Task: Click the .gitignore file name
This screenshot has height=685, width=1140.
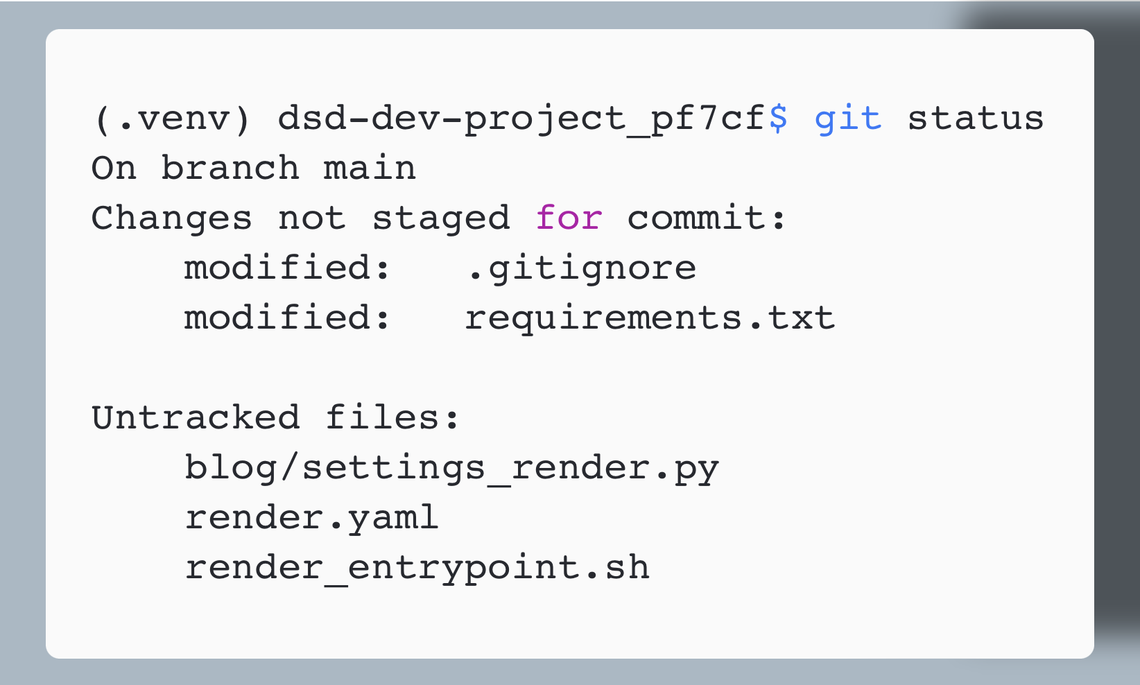Action: pyautogui.click(x=580, y=268)
